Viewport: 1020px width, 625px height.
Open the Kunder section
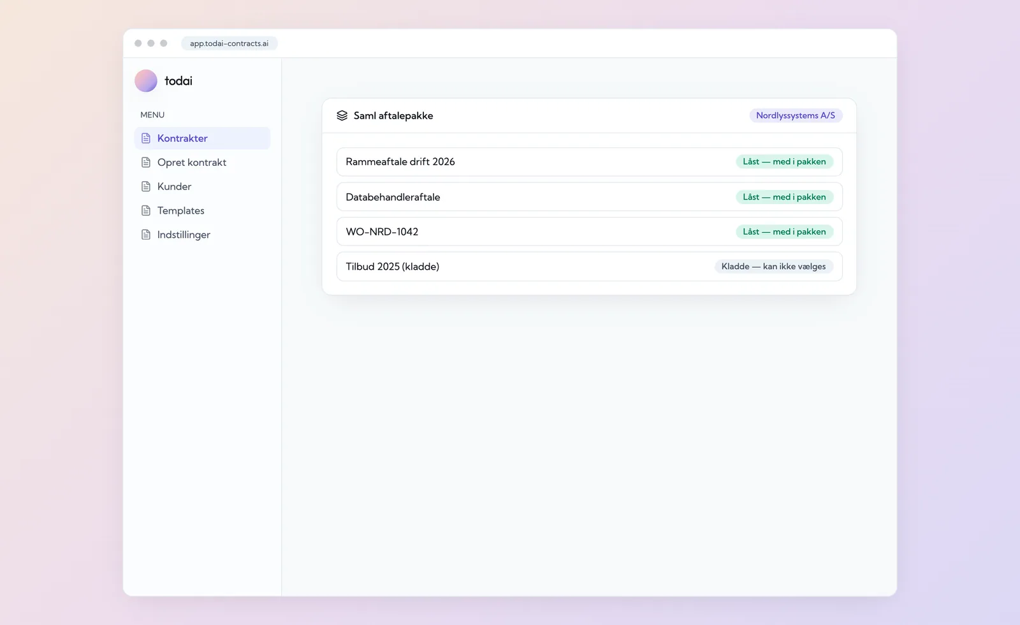click(x=202, y=187)
